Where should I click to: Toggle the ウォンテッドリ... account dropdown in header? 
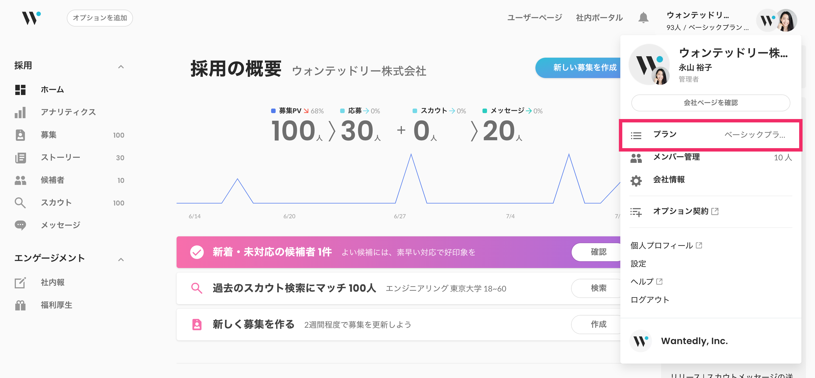(731, 21)
